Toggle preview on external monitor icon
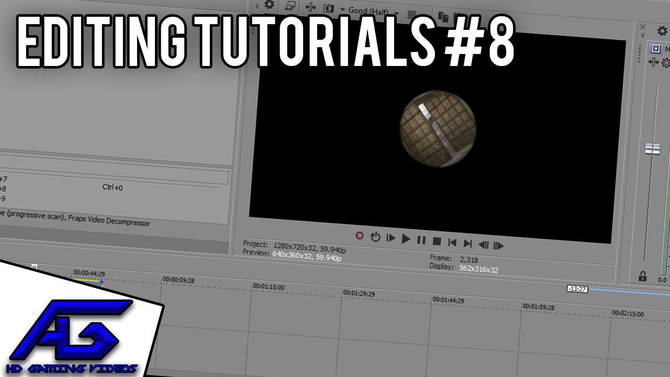 (x=290, y=6)
